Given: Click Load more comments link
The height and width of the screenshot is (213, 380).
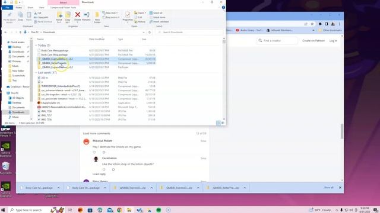Looking at the screenshot, I should pos(96,134).
